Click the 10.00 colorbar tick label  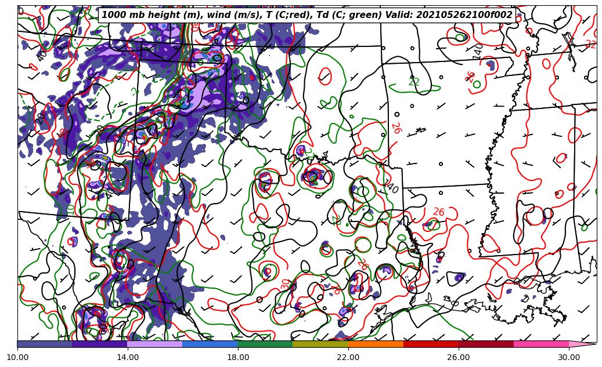click(x=17, y=357)
